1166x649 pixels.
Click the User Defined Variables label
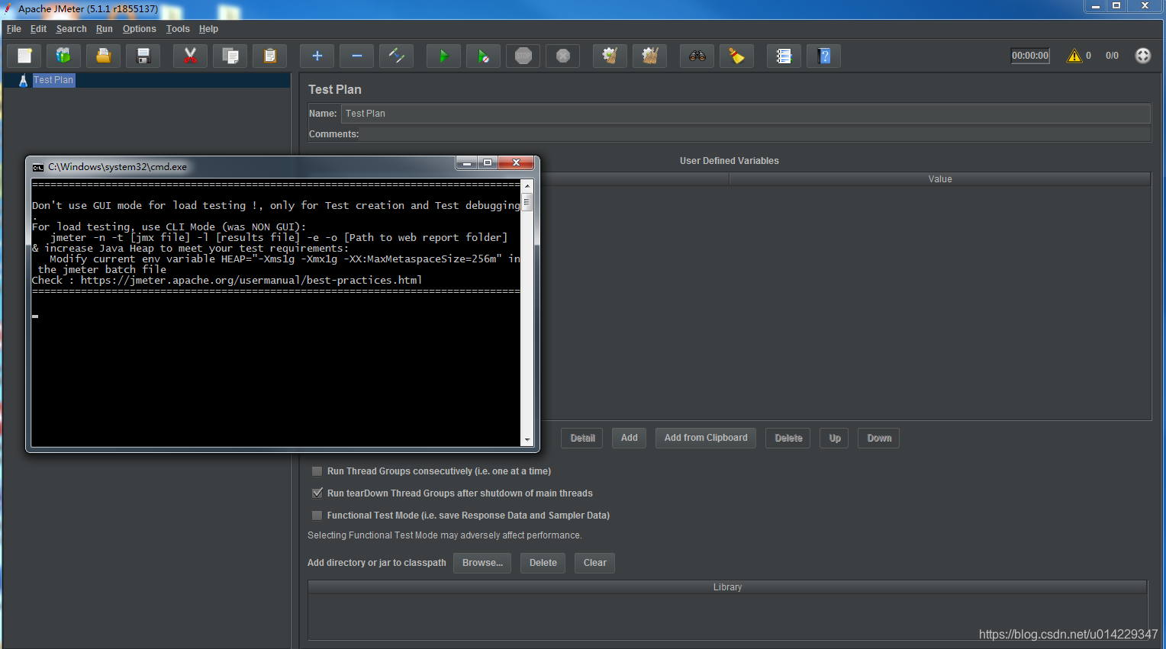[x=730, y=161]
